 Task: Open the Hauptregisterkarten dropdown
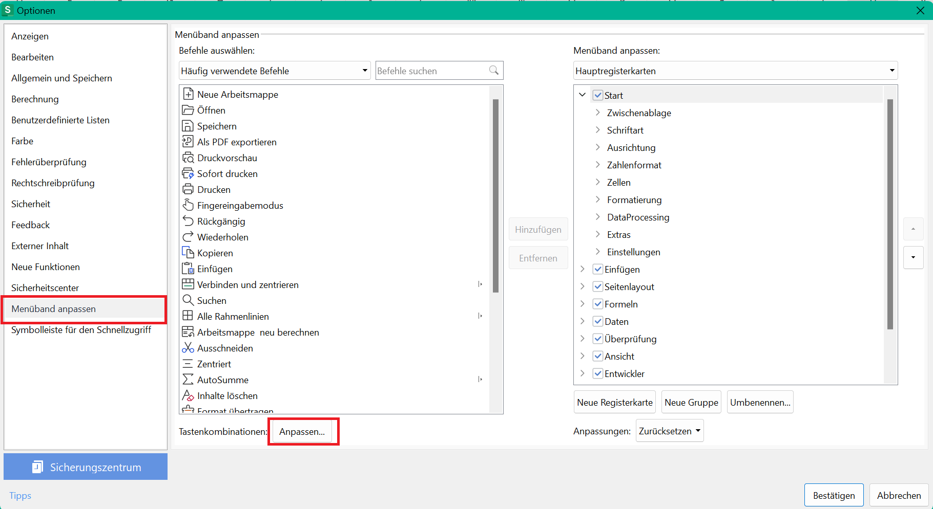point(735,71)
